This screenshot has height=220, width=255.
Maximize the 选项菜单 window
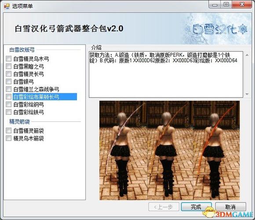(226, 4)
